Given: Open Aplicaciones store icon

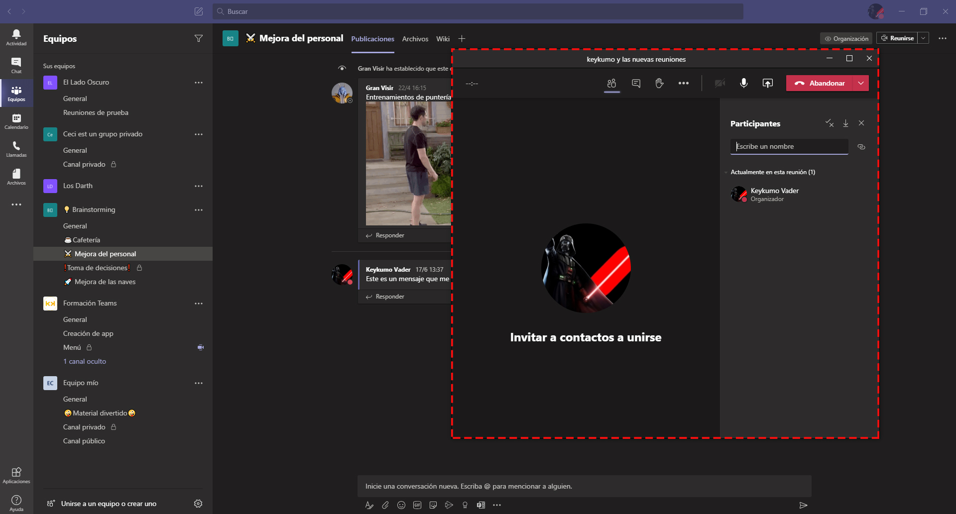Looking at the screenshot, I should tap(16, 475).
